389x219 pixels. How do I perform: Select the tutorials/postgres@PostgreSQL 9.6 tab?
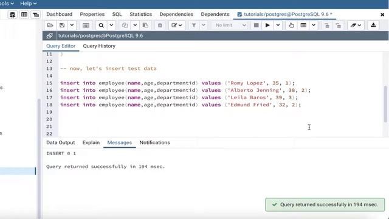[285, 15]
